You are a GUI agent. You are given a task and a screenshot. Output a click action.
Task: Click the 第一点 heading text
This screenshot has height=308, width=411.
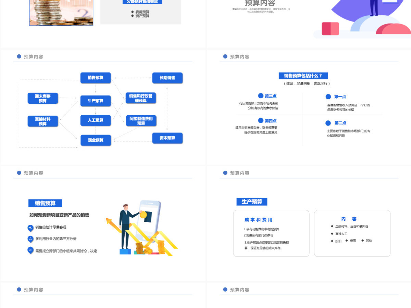click(340, 97)
